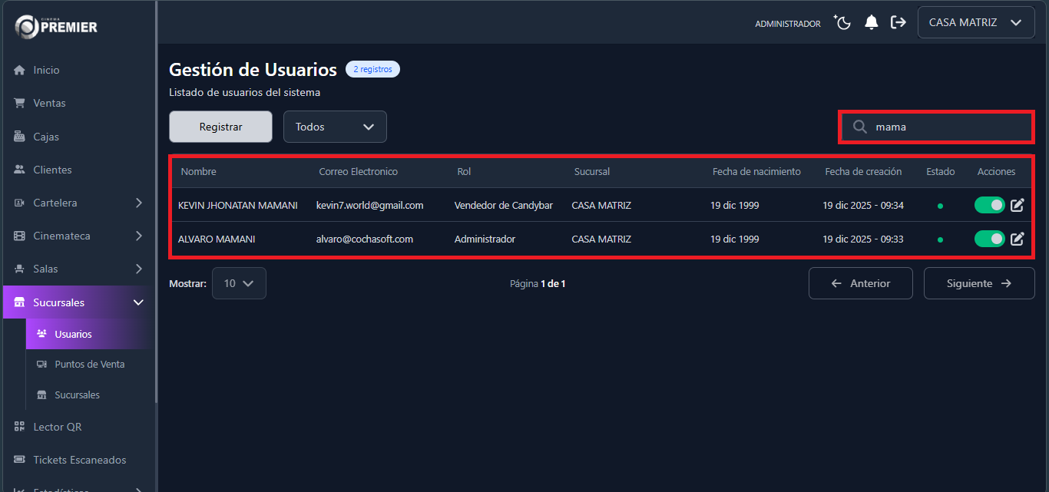Change rows shown with Mostrar dropdown
Image resolution: width=1049 pixels, height=492 pixels.
239,283
